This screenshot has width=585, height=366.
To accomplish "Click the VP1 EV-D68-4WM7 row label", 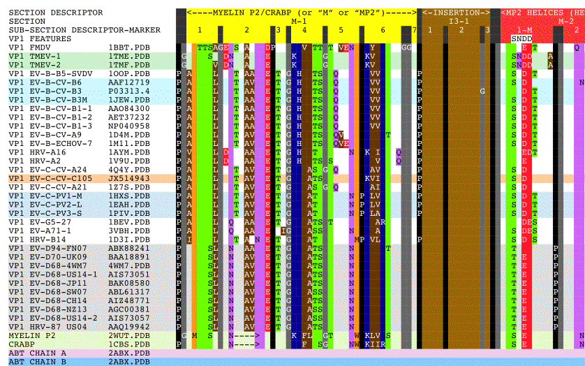I will point(47,265).
